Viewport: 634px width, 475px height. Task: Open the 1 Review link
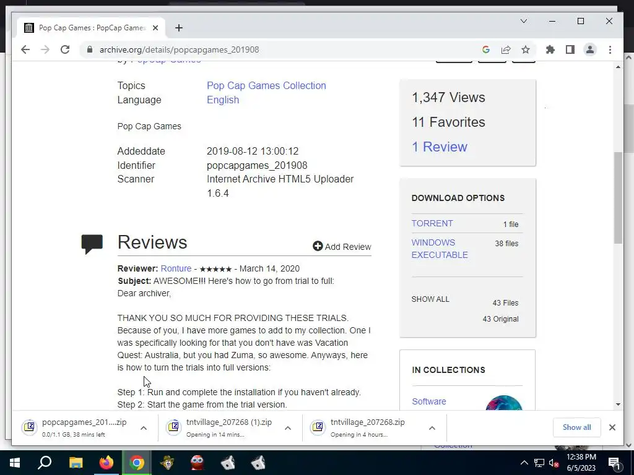(x=440, y=147)
